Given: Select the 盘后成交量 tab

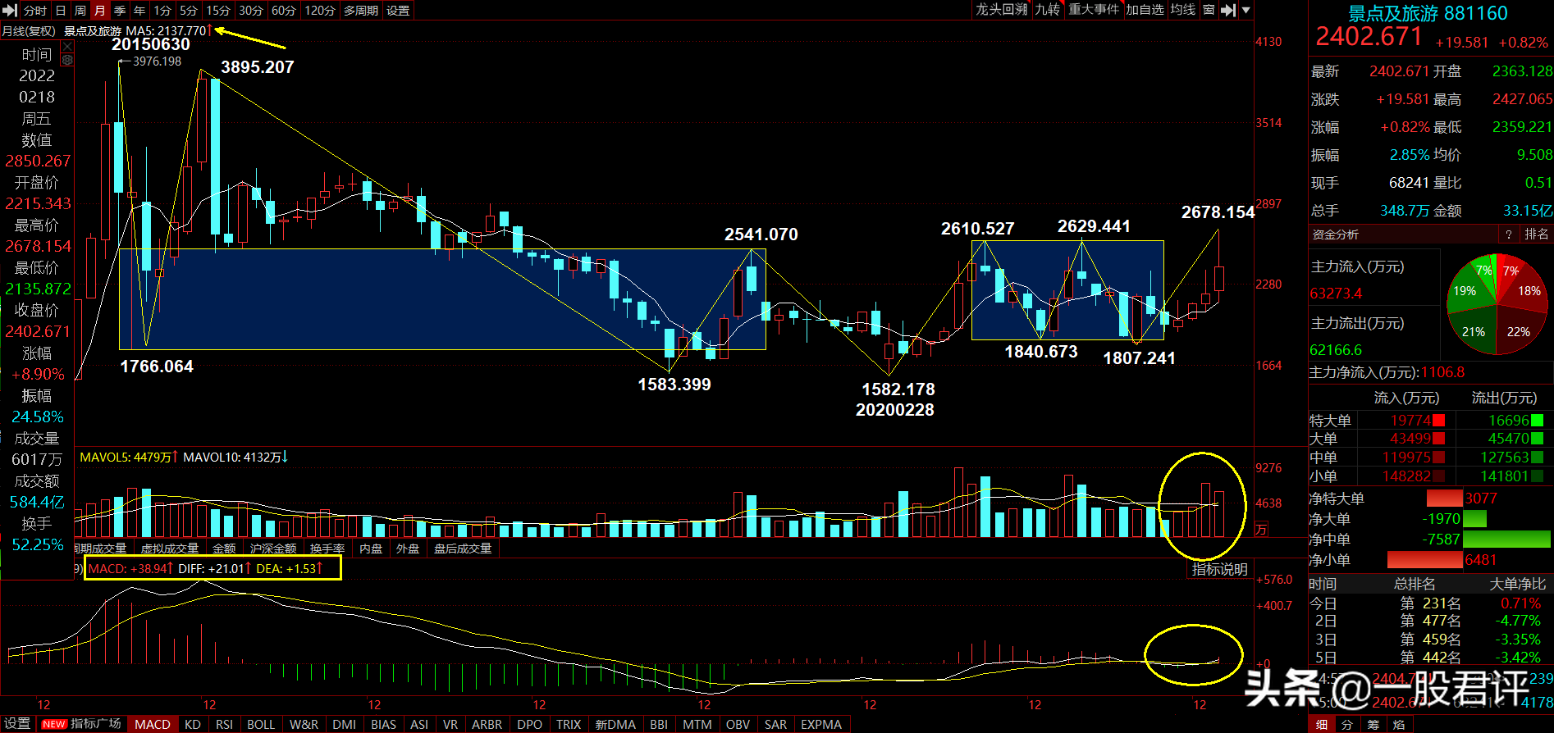Looking at the screenshot, I should point(463,549).
